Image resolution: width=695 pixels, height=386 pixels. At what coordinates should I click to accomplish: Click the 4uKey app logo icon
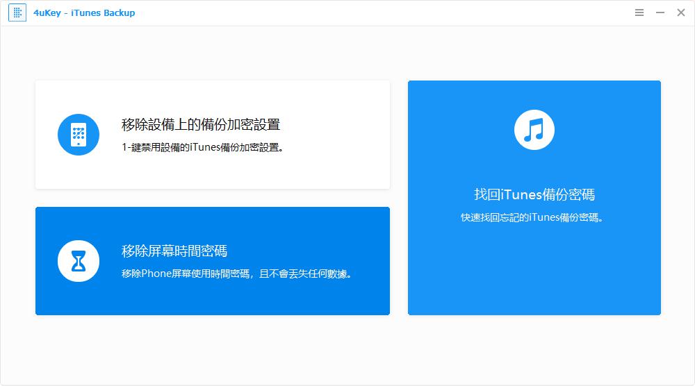coord(17,12)
